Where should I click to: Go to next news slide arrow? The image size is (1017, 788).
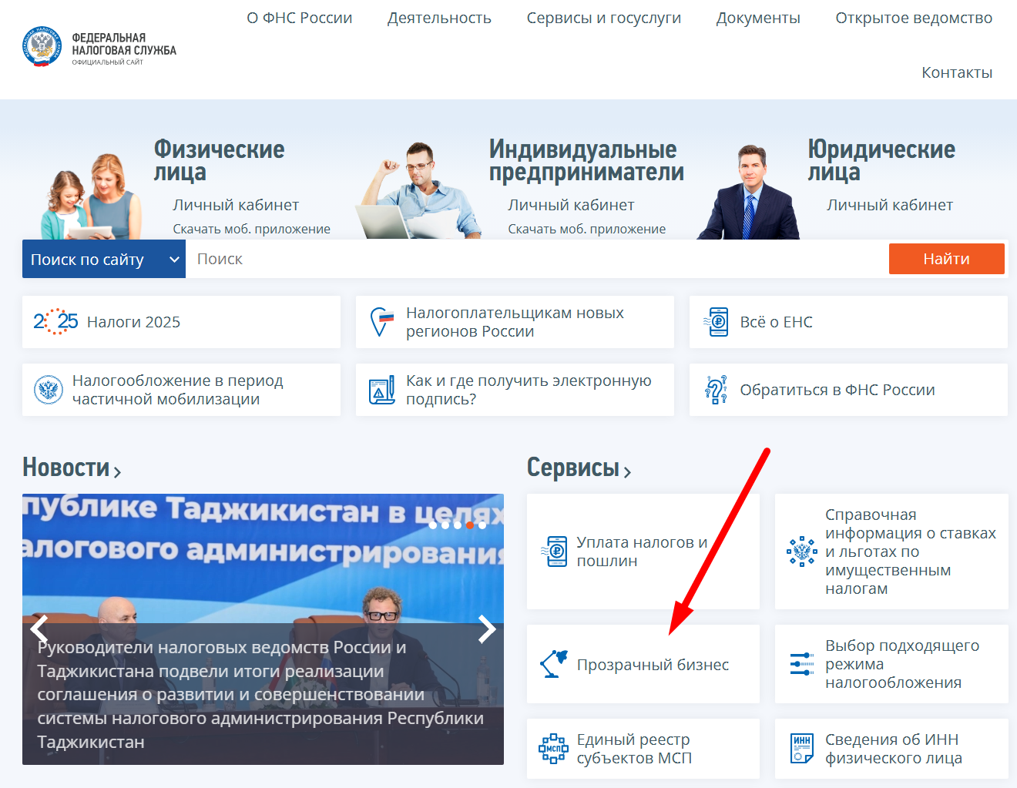click(x=487, y=629)
